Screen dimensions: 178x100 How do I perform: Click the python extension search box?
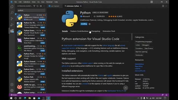pyautogui.click(x=31, y=11)
